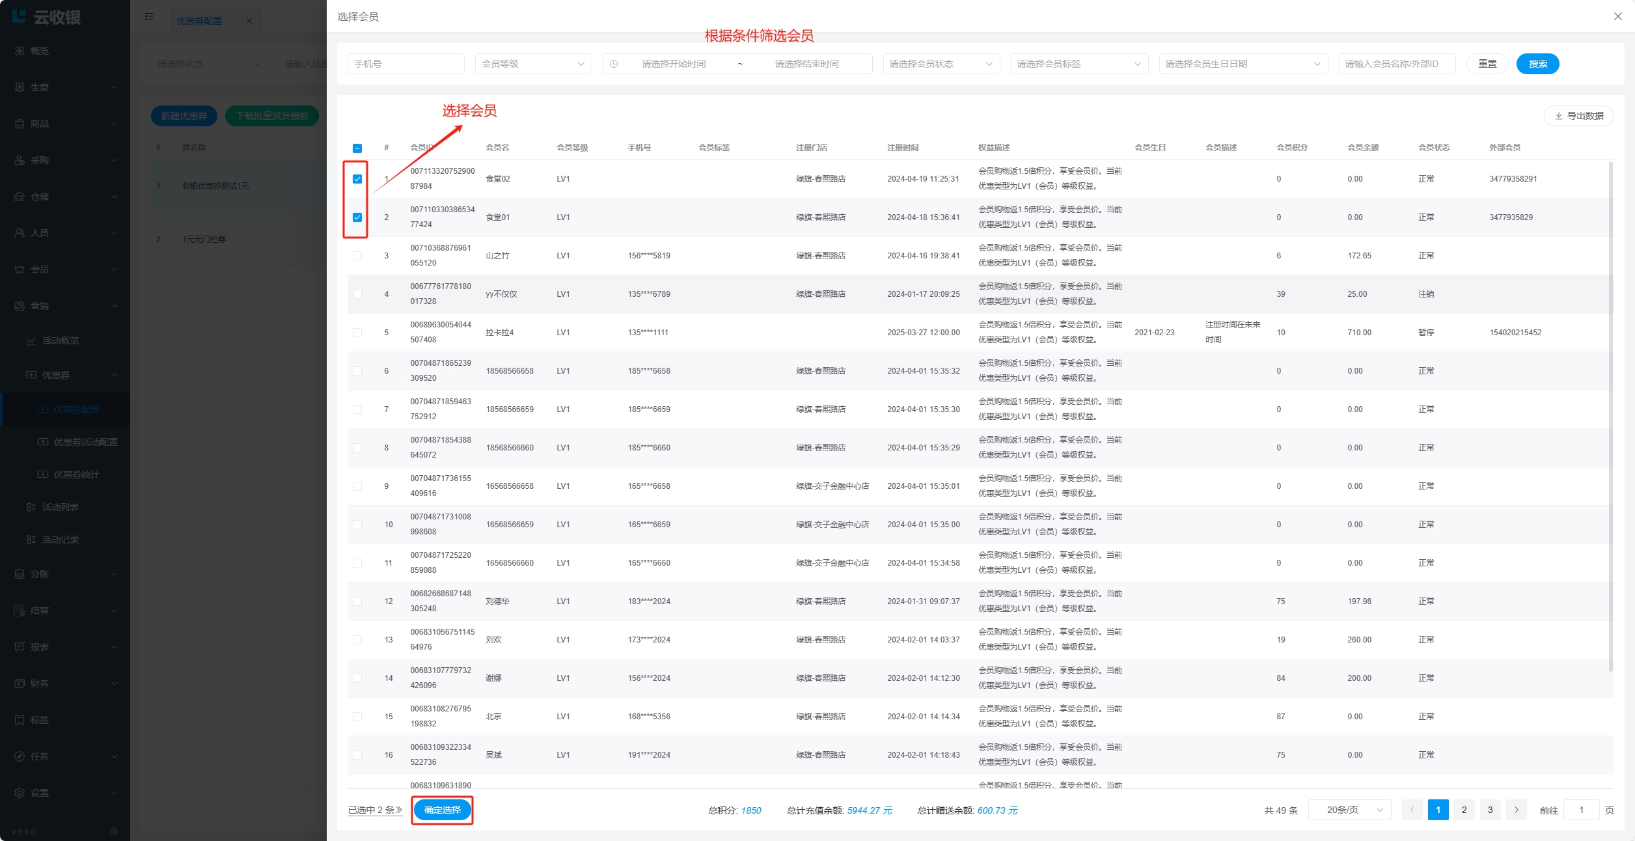Go to page 2 of results
The image size is (1635, 841).
1464,810
